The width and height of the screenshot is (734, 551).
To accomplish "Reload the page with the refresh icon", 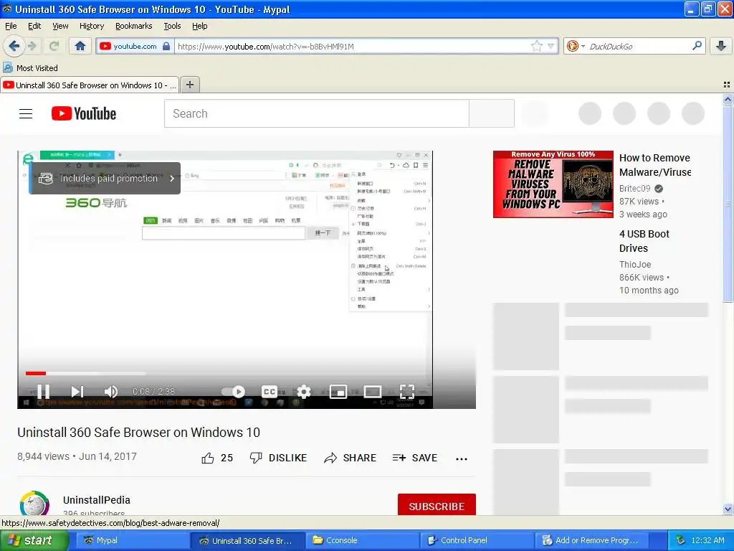I will [54, 46].
